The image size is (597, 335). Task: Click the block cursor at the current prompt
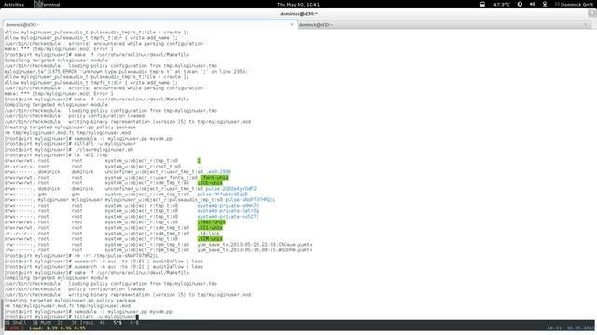[137, 316]
